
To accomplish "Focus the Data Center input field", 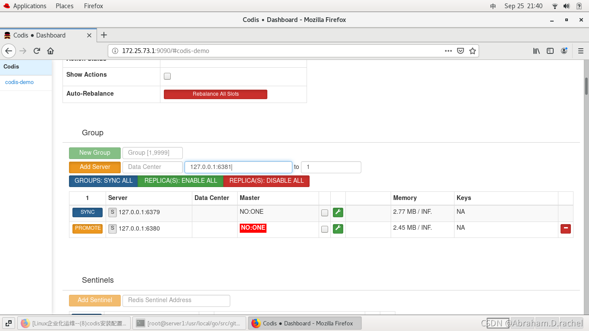I will (153, 167).
